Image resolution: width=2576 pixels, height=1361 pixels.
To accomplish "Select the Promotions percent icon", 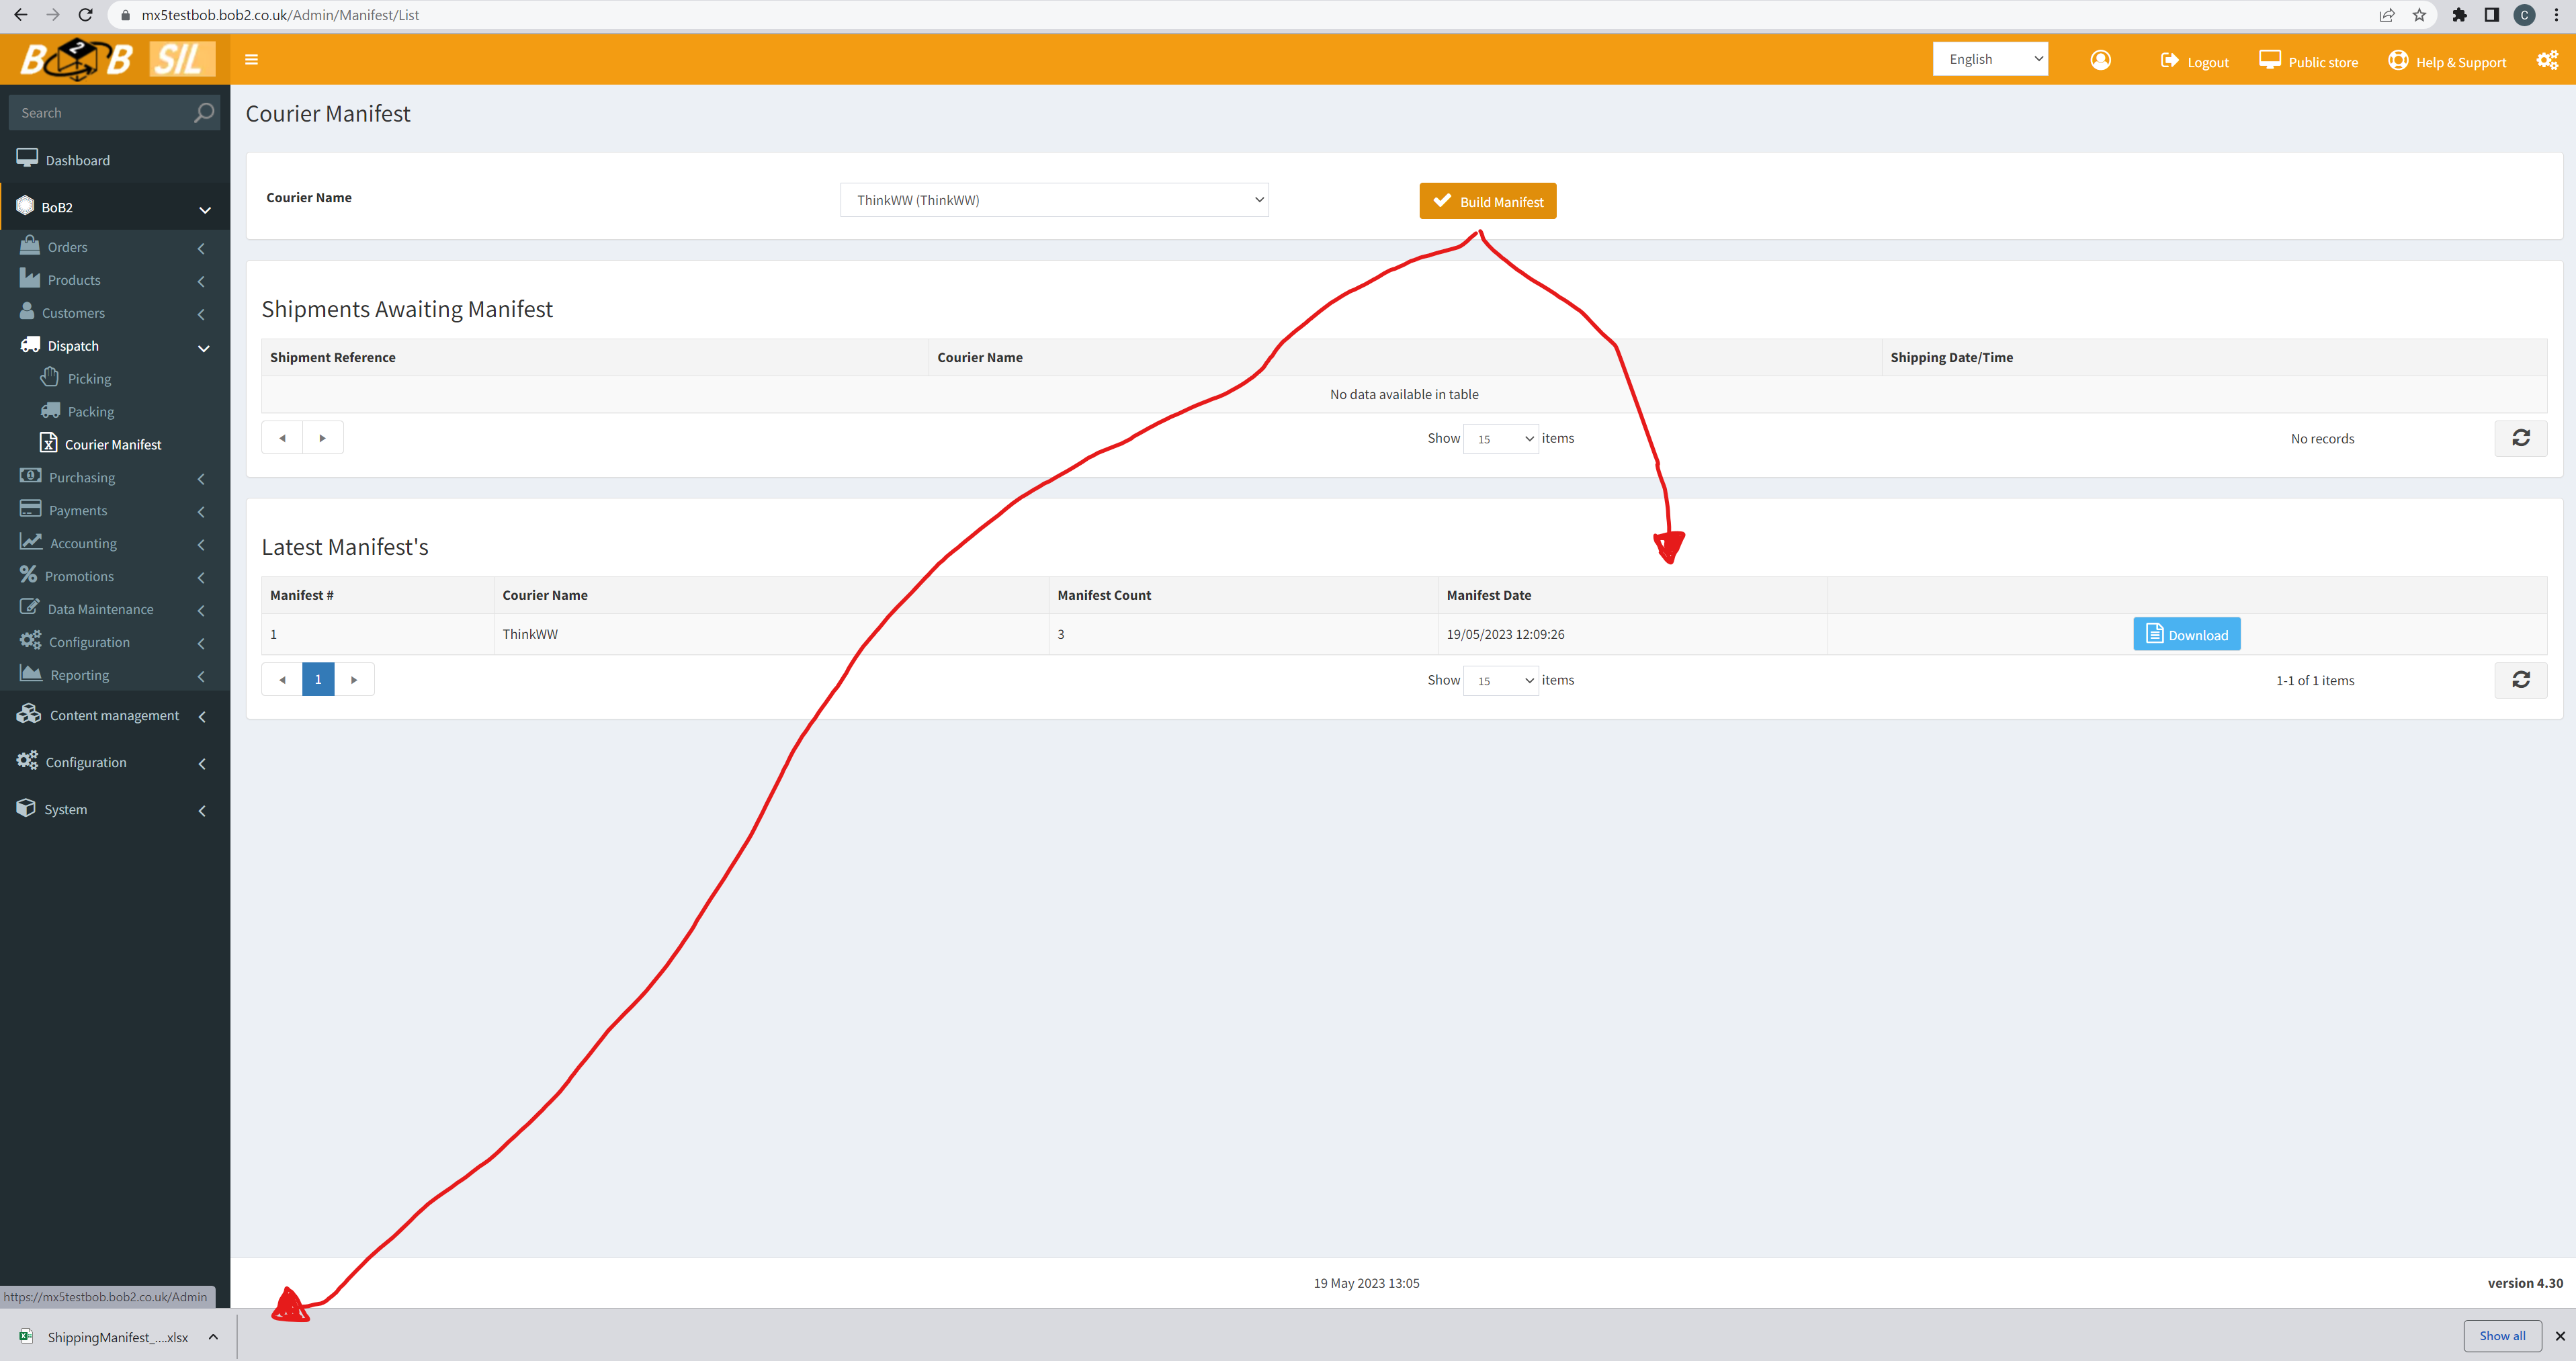I will [28, 575].
